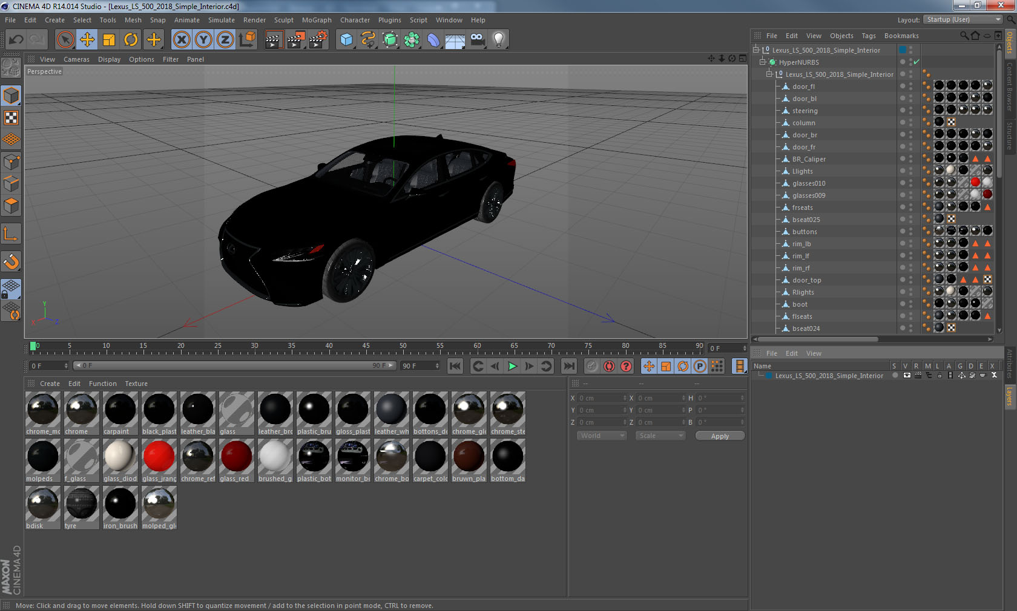Select the glass_red material swatch

[236, 460]
